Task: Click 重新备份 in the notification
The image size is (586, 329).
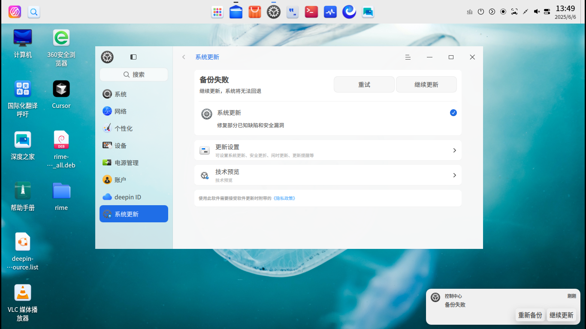Action: click(x=530, y=315)
